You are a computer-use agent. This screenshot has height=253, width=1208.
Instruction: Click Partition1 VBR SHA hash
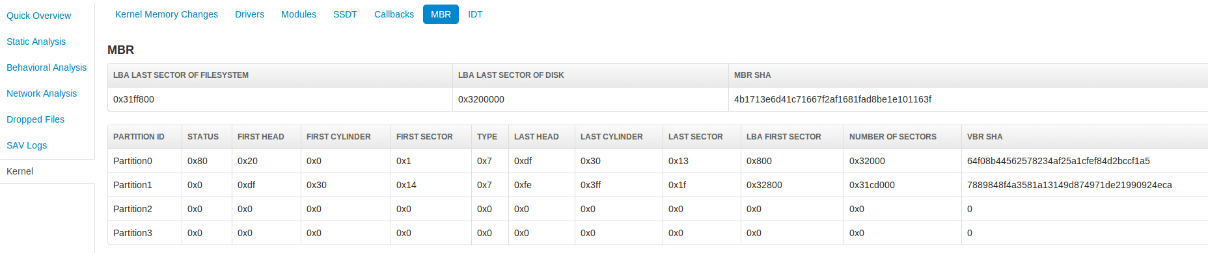[1069, 185]
